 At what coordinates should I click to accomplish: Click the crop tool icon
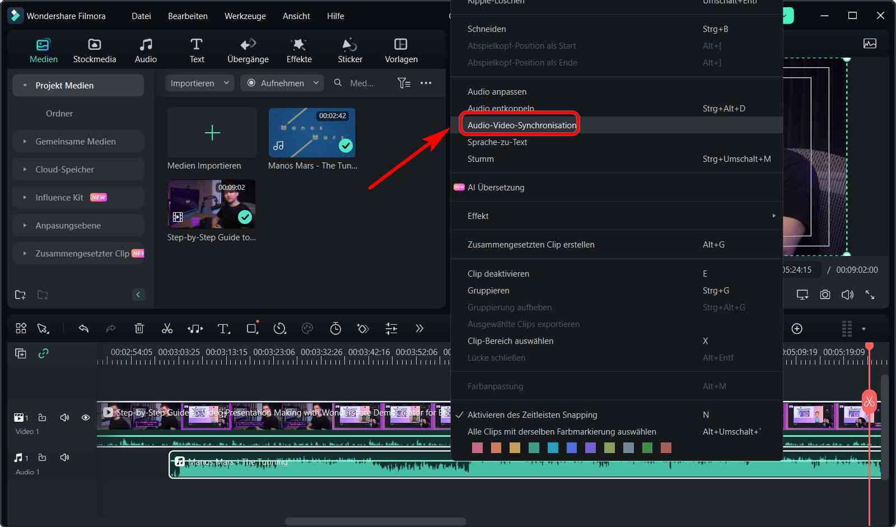tap(253, 329)
